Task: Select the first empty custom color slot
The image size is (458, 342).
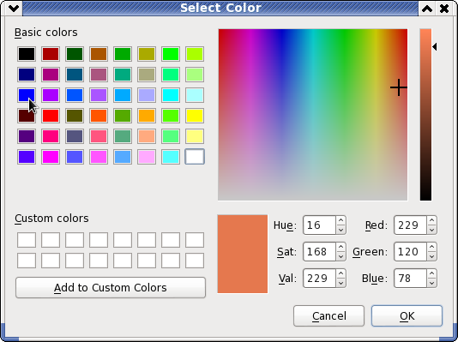Action: (x=27, y=240)
